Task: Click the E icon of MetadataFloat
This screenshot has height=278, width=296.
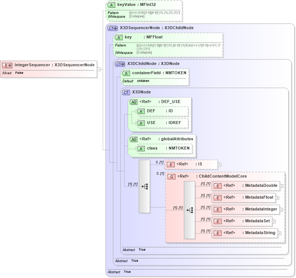Action: click(218, 198)
